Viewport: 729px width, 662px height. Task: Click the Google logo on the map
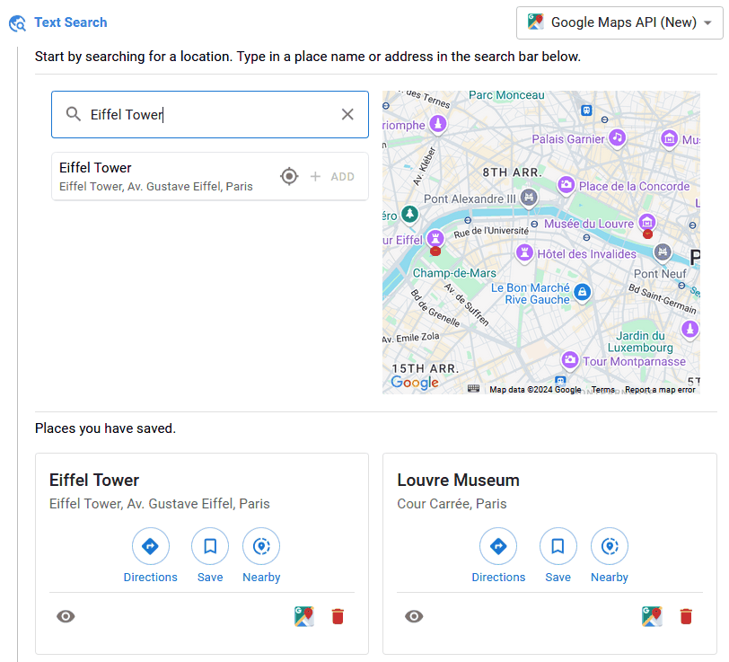click(x=415, y=383)
